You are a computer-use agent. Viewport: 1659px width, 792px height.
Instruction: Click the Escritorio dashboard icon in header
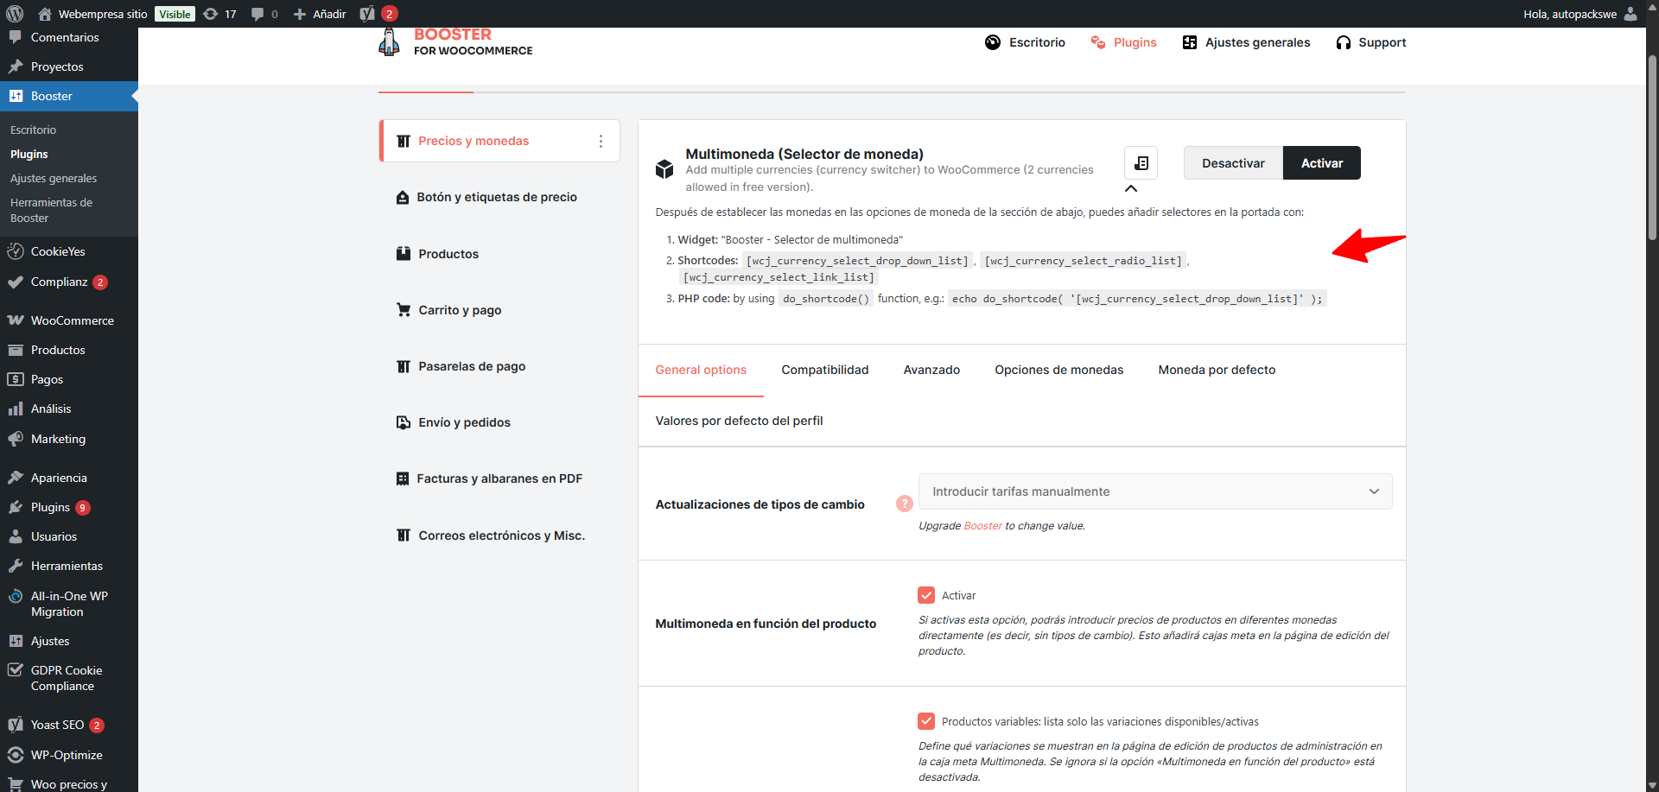993,42
